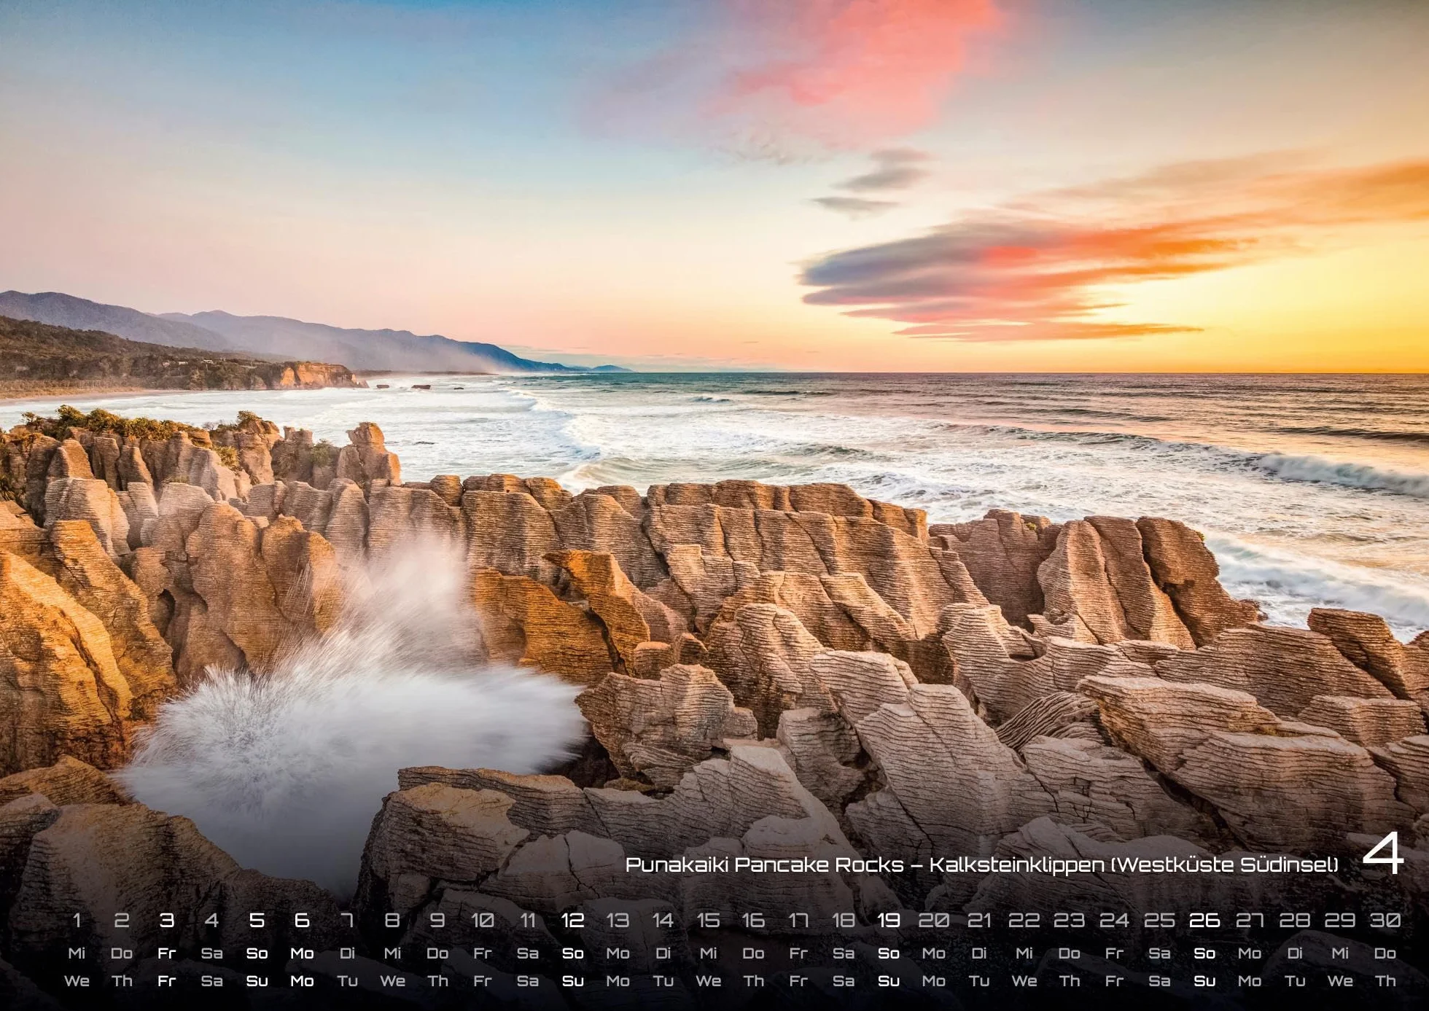Click the English weekday 'Th' under day 30

(1385, 981)
